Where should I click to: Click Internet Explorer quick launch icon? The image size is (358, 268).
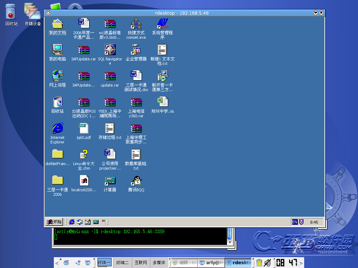pyautogui.click(x=72, y=222)
